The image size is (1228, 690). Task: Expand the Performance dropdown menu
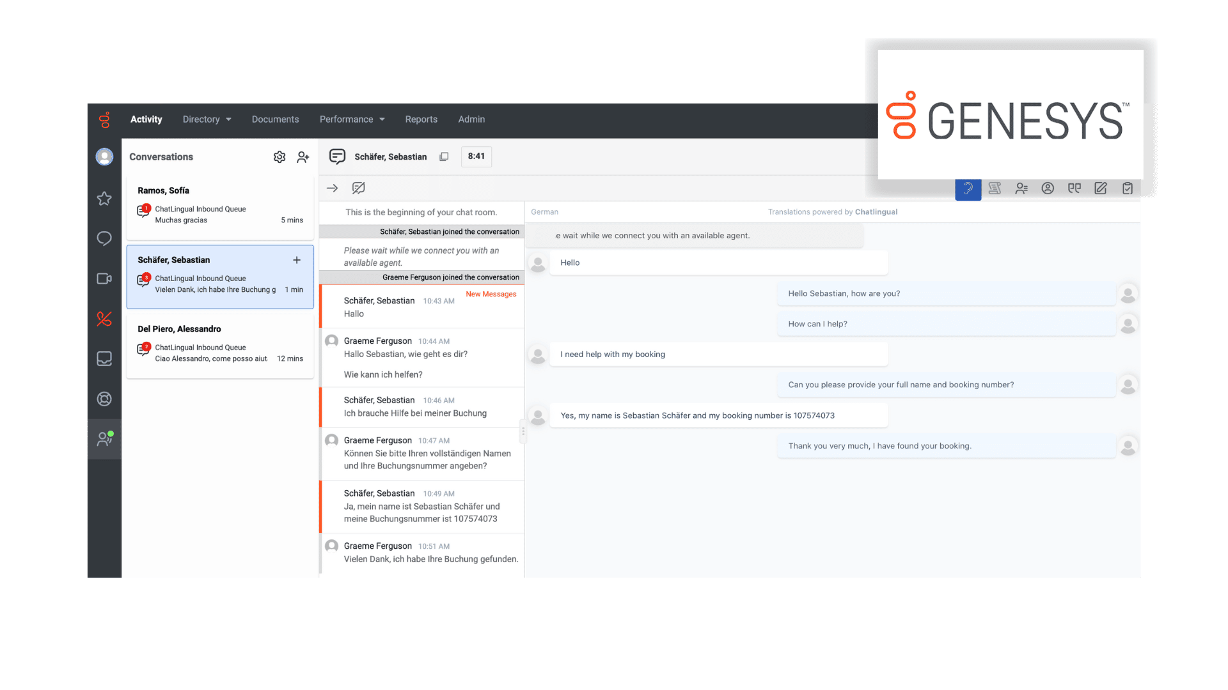[x=352, y=119]
